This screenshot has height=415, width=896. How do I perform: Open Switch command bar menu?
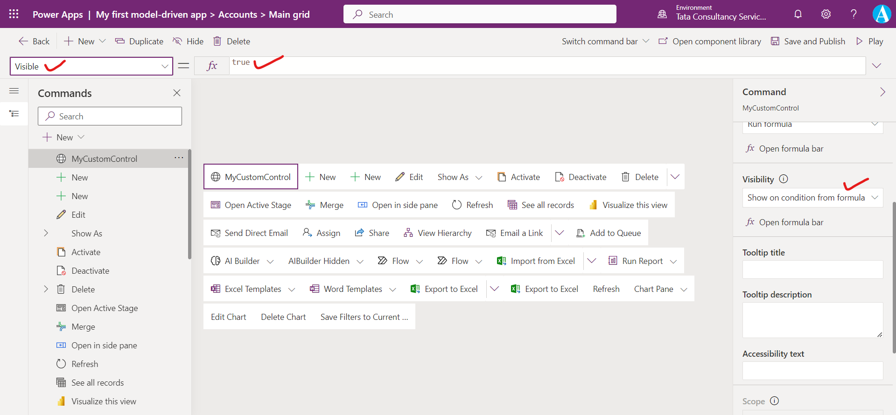point(605,41)
